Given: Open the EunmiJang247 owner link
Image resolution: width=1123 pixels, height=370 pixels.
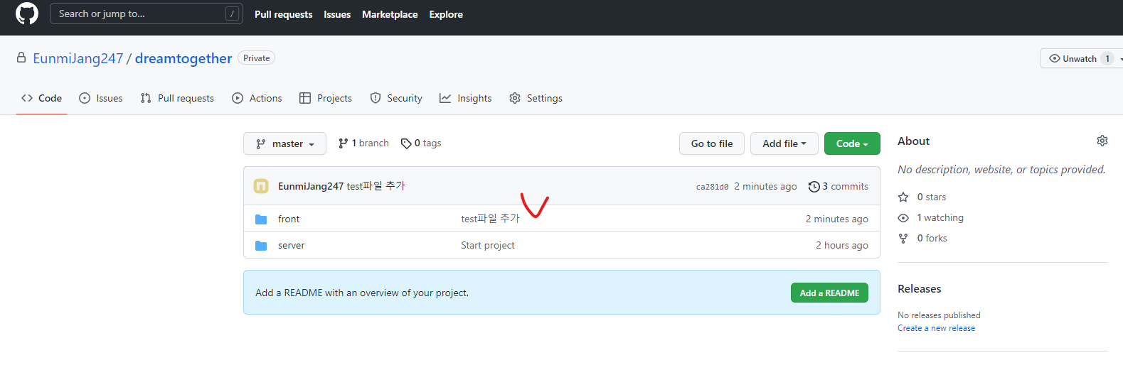Looking at the screenshot, I should (x=78, y=58).
